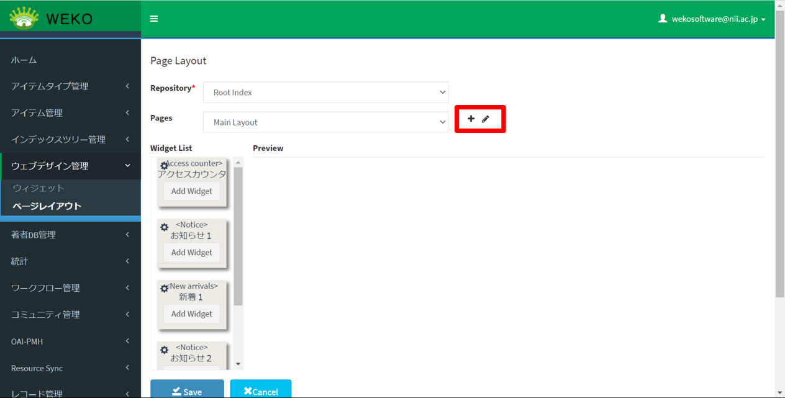Image resolution: width=785 pixels, height=398 pixels.
Task: Open the Pages dropdown showing Main Layout
Action: (325, 122)
